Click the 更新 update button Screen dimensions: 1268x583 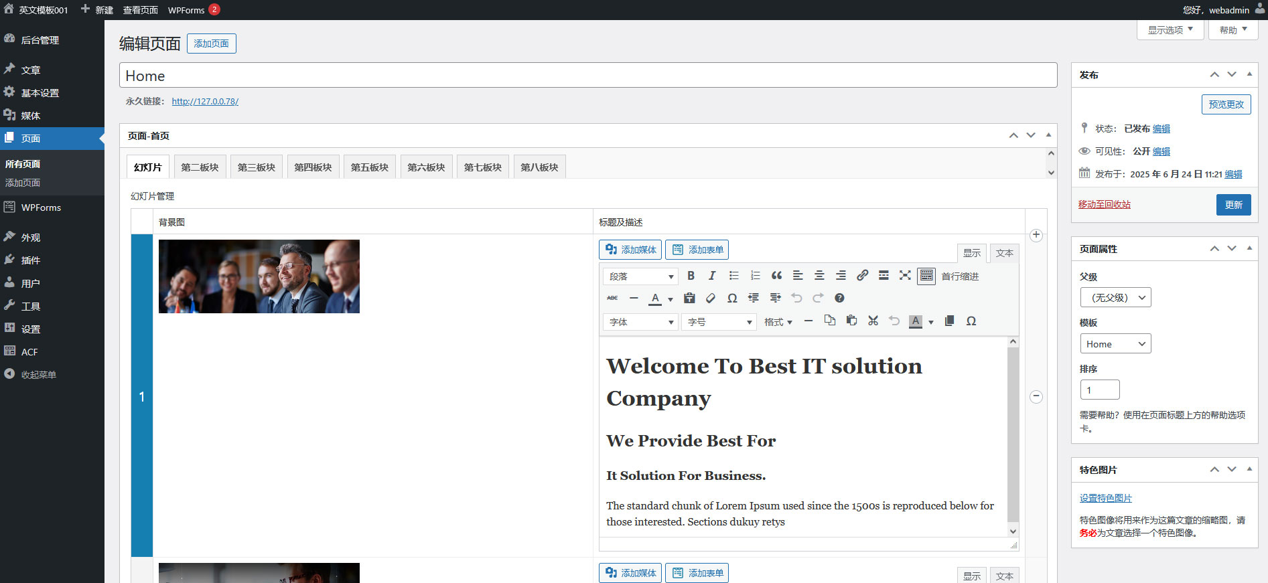1233,205
